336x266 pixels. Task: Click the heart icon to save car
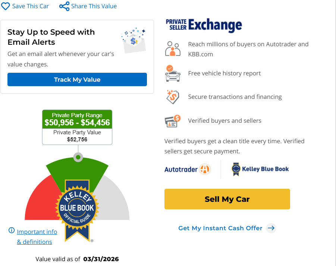[5, 6]
